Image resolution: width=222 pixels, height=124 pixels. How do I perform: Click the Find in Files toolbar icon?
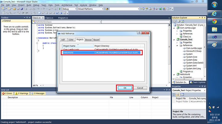pyautogui.click(x=107, y=9)
